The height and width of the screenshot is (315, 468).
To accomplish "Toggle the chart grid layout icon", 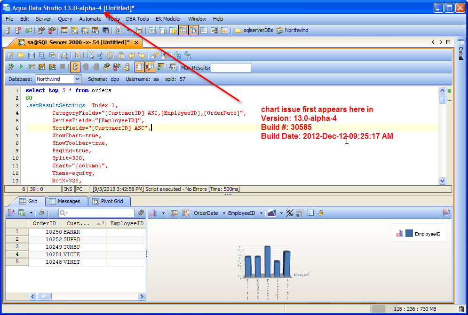I will click(x=174, y=213).
